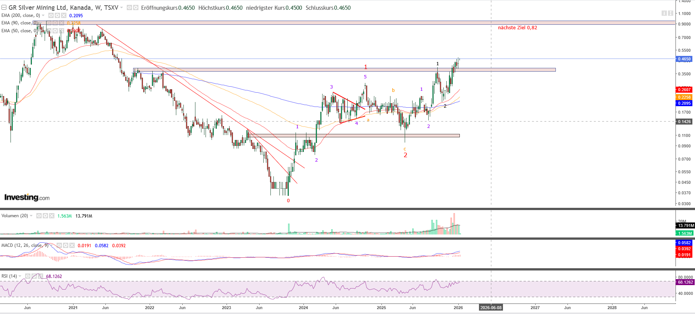The width and height of the screenshot is (695, 314).
Task: Expand the EMA (200, close, 0) dropdown
Action: point(43,15)
